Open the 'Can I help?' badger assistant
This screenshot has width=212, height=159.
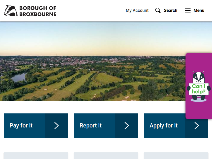pos(198,86)
